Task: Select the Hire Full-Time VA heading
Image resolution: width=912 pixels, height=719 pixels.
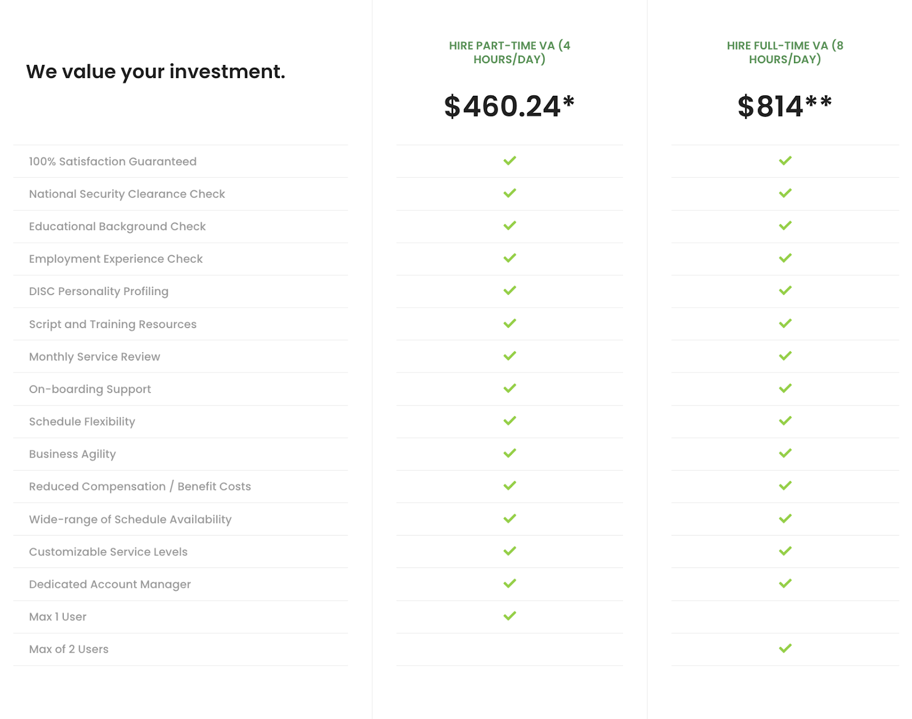Action: pos(785,52)
